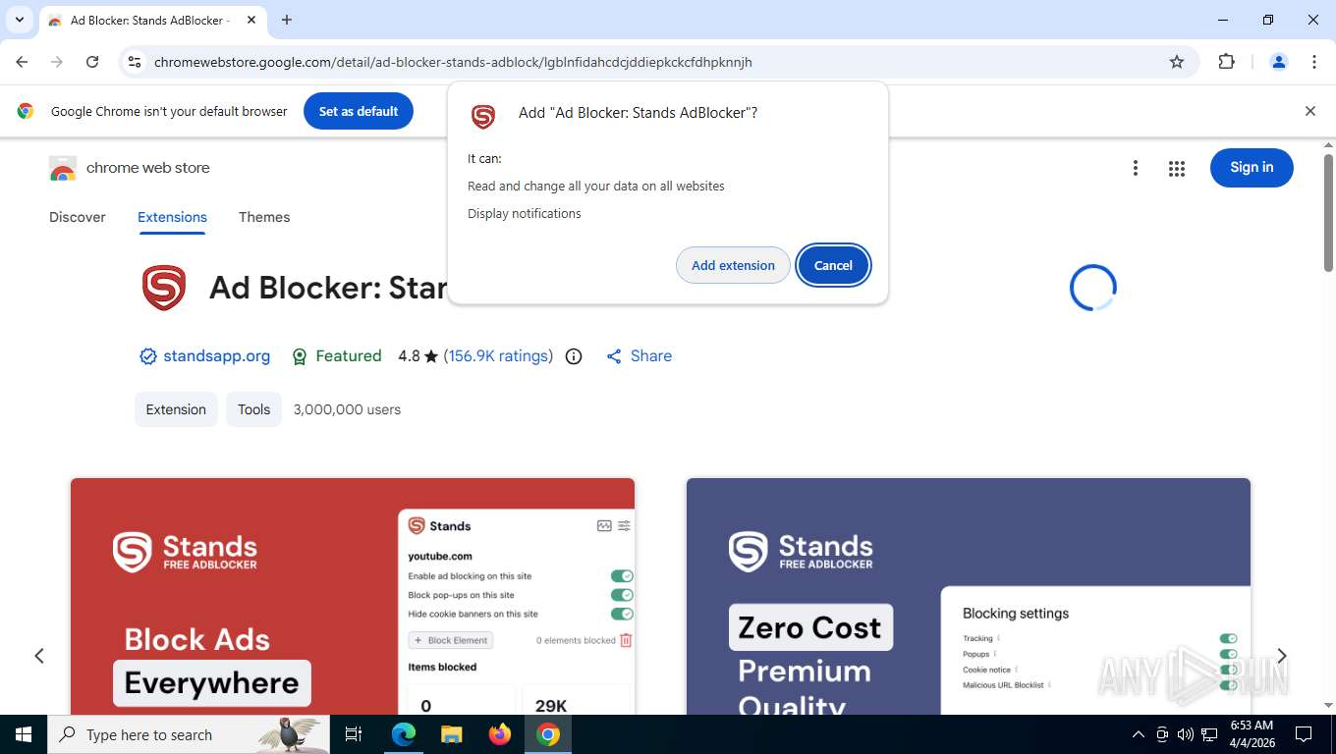The height and width of the screenshot is (754, 1336).
Task: Open Web Store three-dot options menu
Action: 1136,168
